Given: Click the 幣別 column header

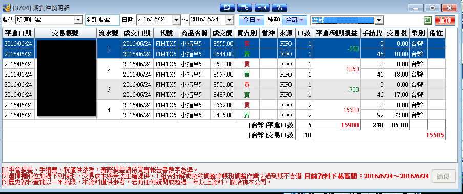Looking at the screenshot, I should click(419, 33).
